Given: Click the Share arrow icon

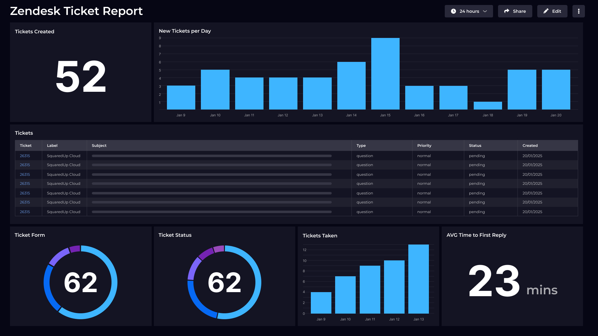Looking at the screenshot, I should click(x=507, y=11).
